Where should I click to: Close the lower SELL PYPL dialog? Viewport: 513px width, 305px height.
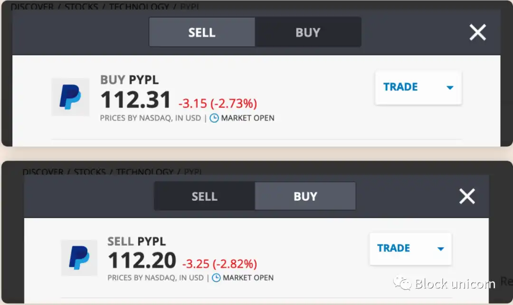(x=467, y=196)
